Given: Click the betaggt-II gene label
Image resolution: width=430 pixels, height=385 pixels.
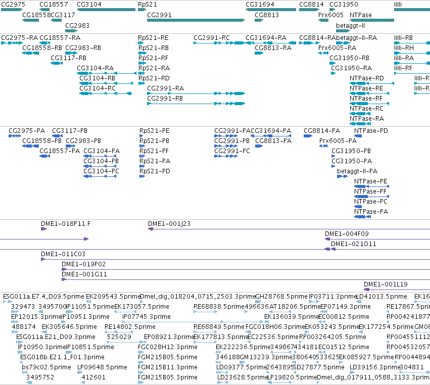Looking at the screenshot, I should pos(351,25).
